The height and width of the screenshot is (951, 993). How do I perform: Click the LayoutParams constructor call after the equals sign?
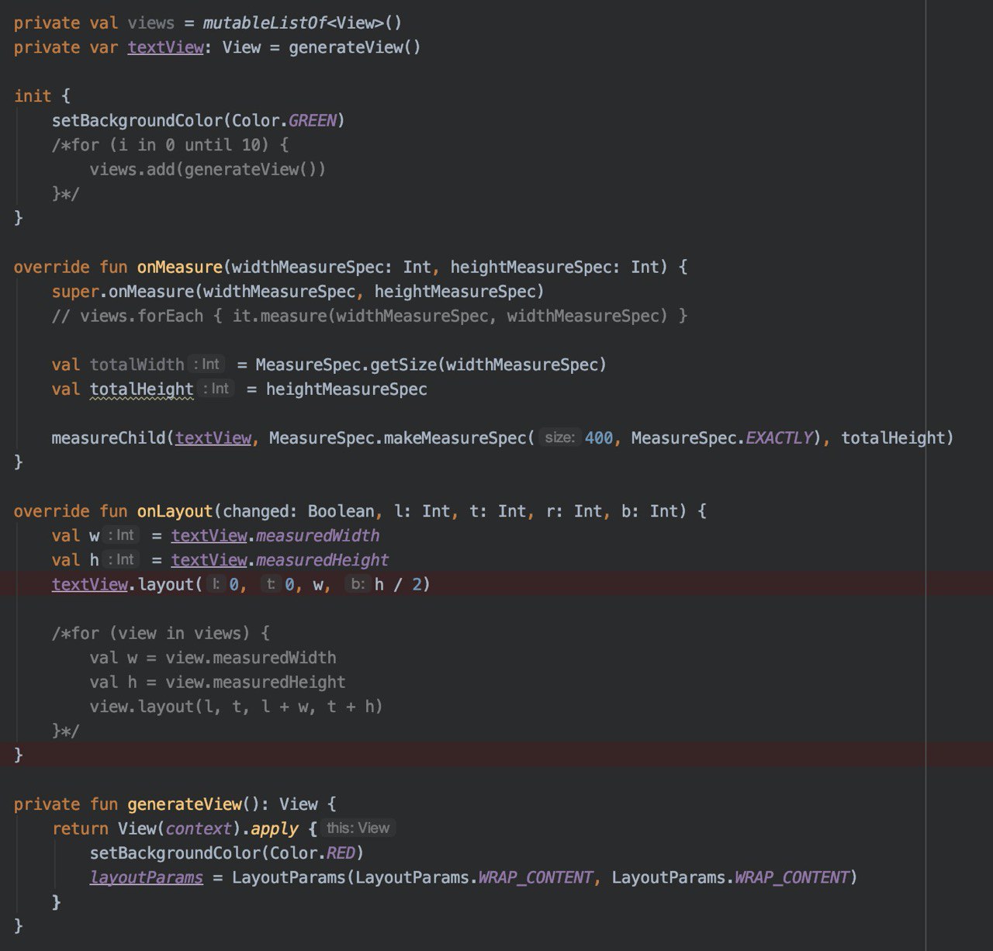pyautogui.click(x=289, y=877)
